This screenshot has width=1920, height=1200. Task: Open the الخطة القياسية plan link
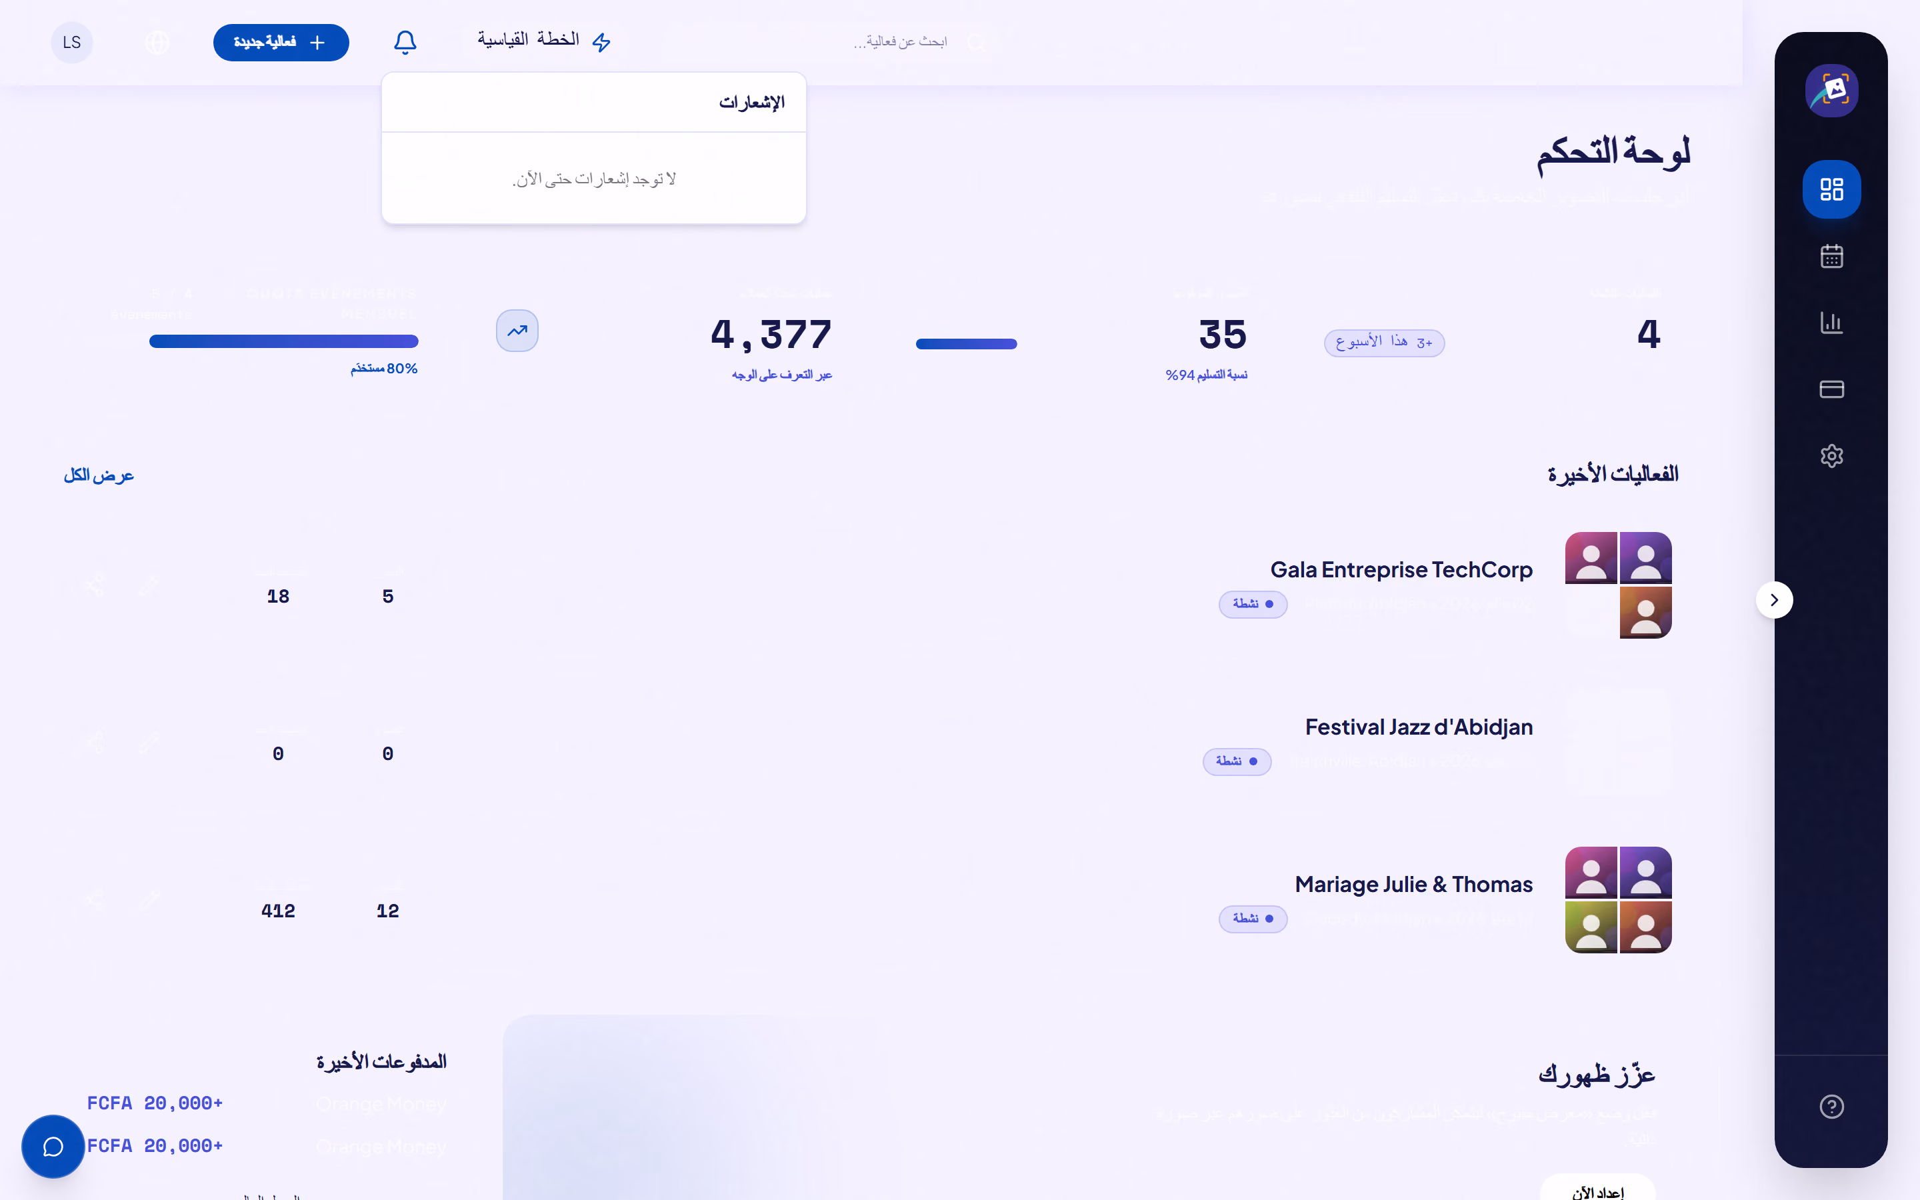click(x=544, y=41)
